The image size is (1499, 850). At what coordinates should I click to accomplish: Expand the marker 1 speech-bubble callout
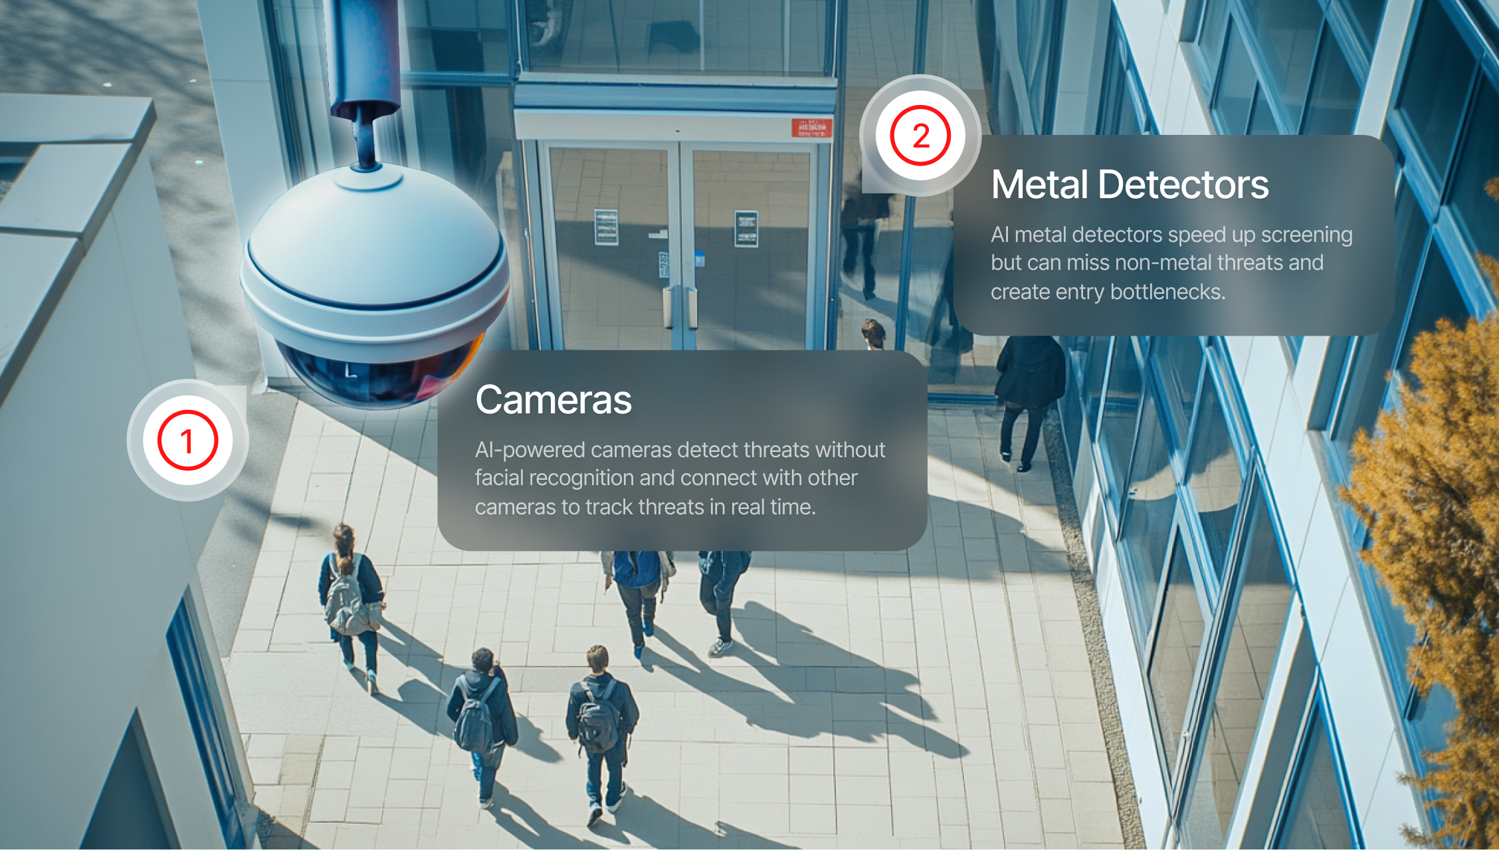(188, 441)
